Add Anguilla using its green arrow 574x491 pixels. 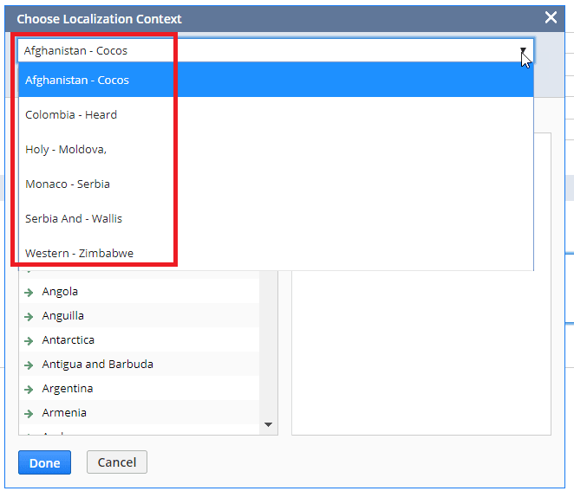pos(29,317)
